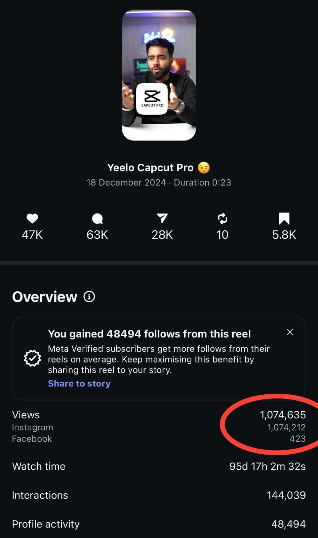Image resolution: width=318 pixels, height=538 pixels.
Task: Tap the reposts arrows icon
Action: point(222,219)
